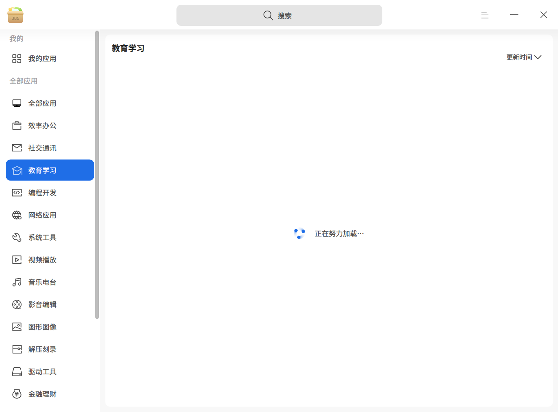Click the sidebar vertical scrollbar
Viewport: 558px width, 412px height.
(x=97, y=175)
